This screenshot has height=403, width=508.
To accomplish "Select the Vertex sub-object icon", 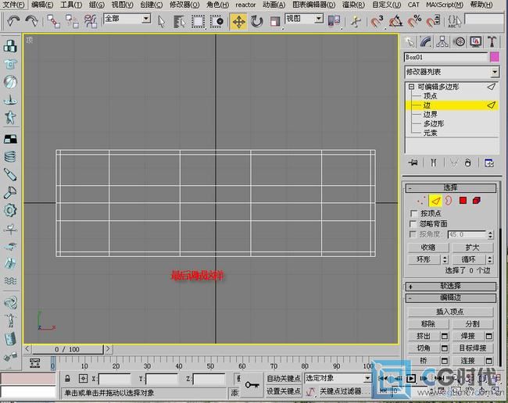I will tap(420, 201).
